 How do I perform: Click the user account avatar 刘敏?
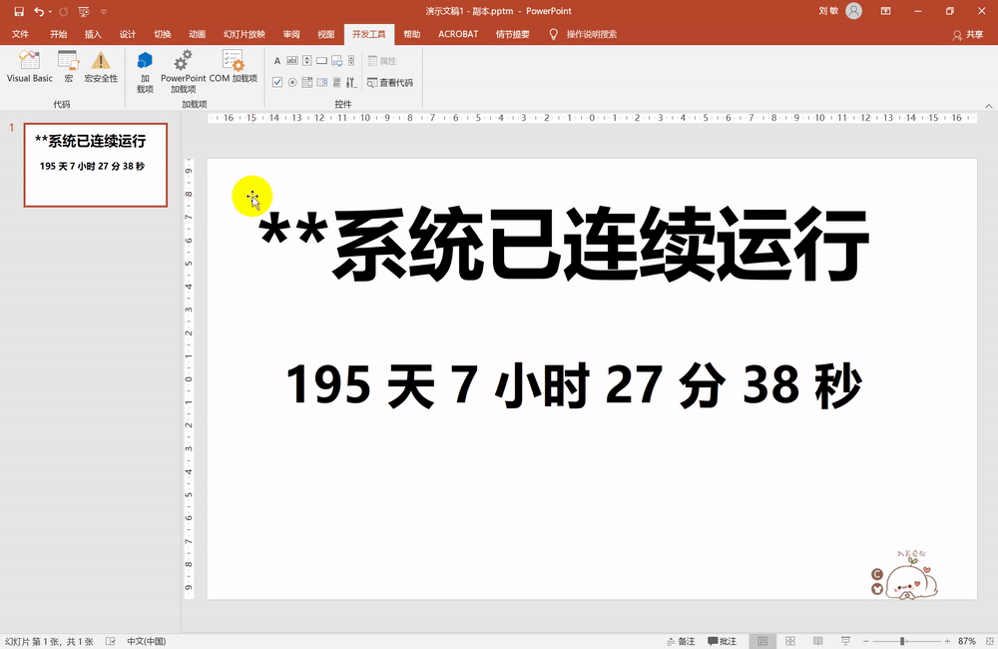[x=853, y=11]
